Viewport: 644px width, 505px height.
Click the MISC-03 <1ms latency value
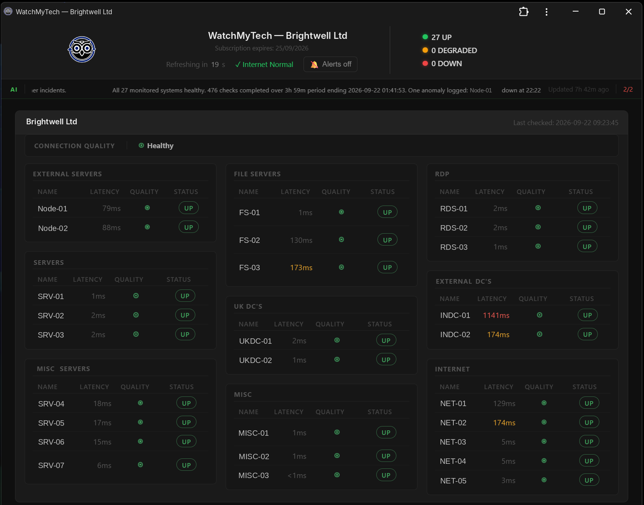(x=297, y=476)
